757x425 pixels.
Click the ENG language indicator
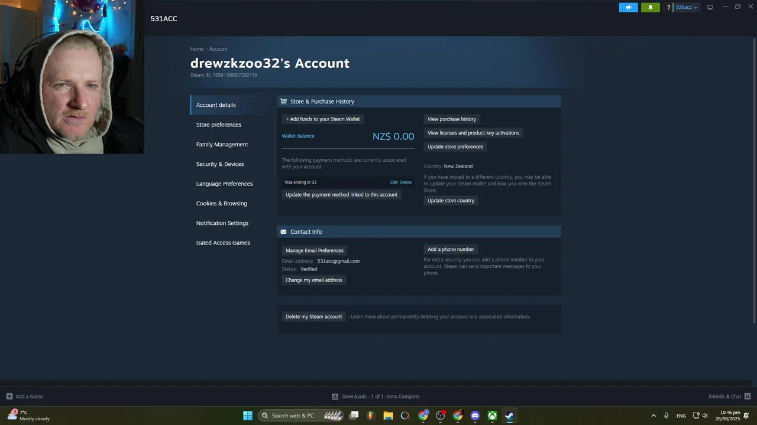(681, 416)
